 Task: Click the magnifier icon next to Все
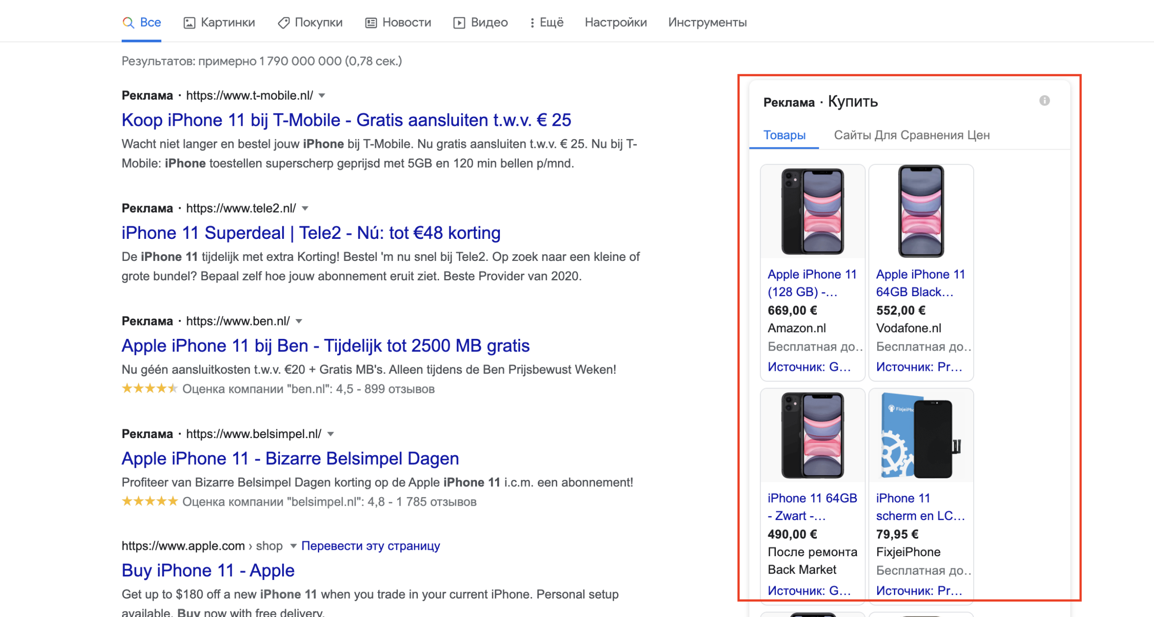(128, 23)
